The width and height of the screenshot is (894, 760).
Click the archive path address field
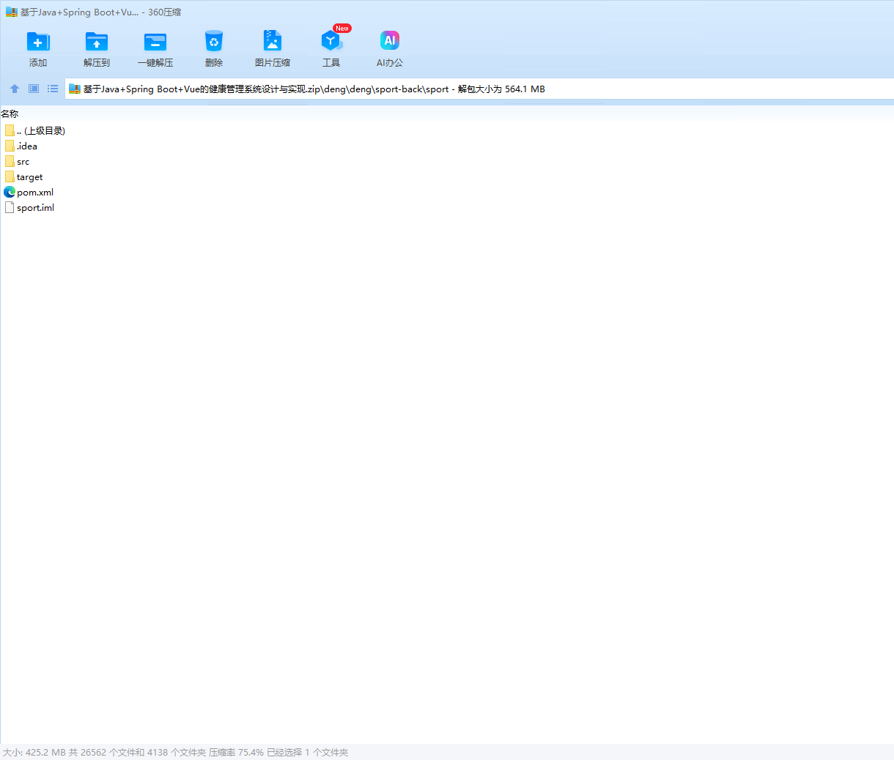pyautogui.click(x=479, y=89)
